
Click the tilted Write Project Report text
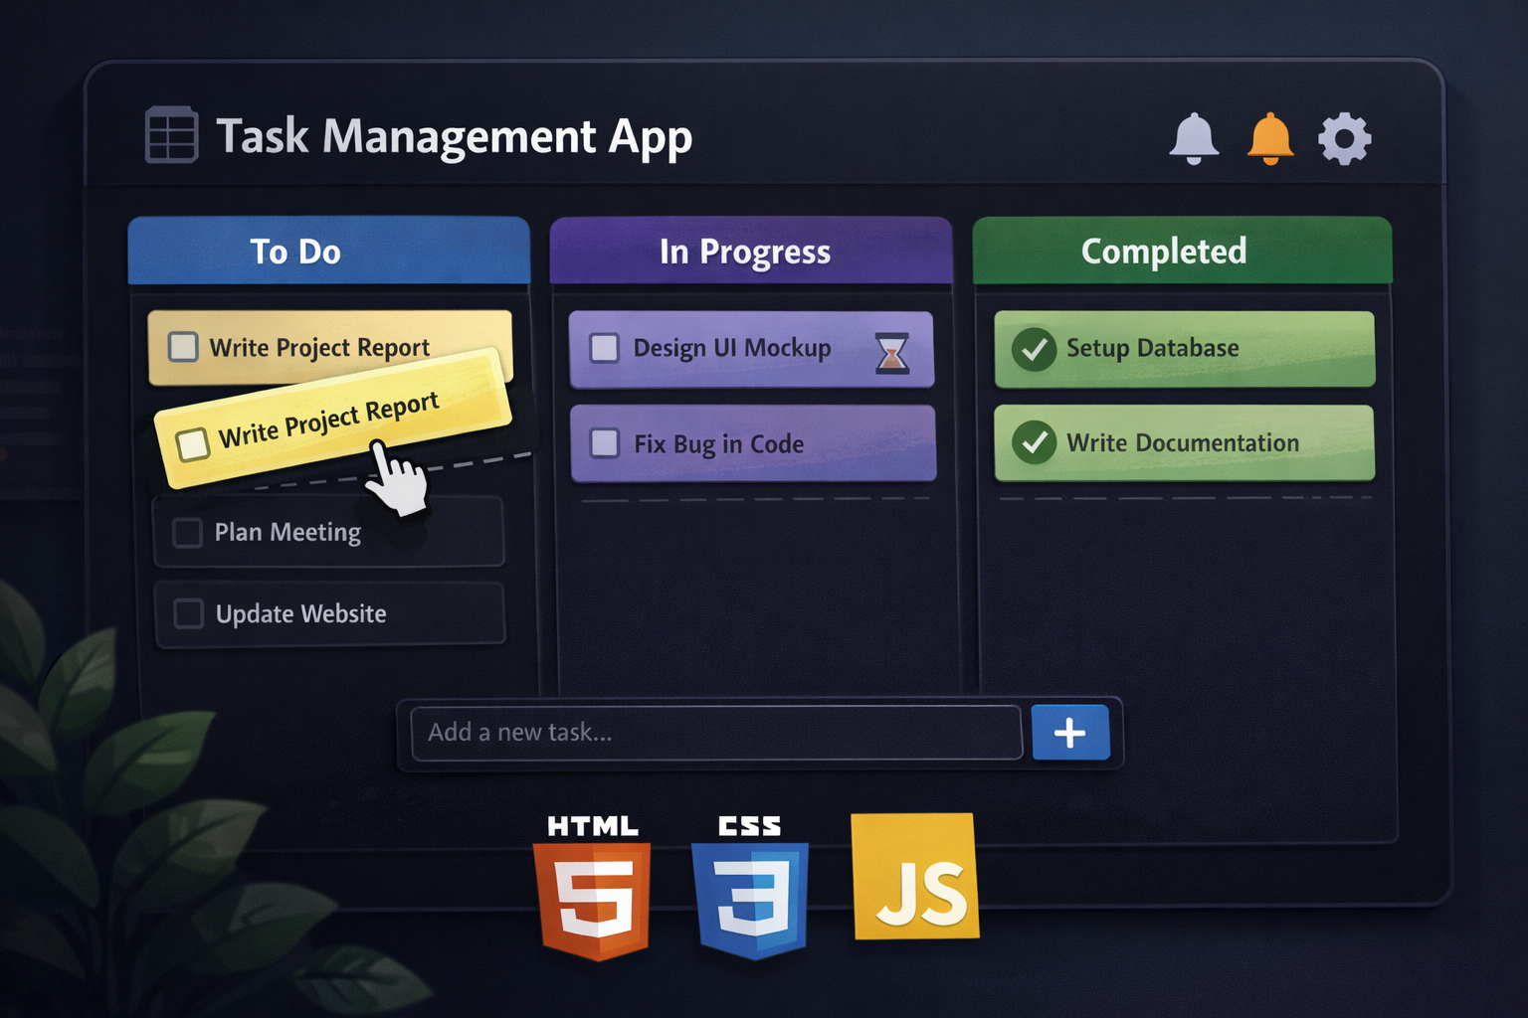coord(329,421)
